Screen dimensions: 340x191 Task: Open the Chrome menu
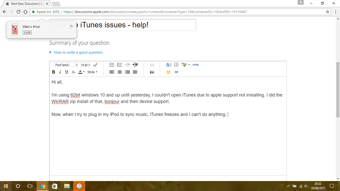click(x=336, y=12)
